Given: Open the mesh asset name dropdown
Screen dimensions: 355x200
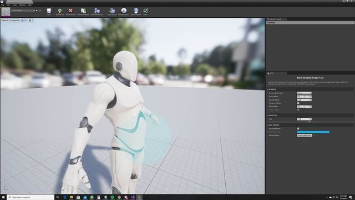Looking at the screenshot, I should [x=23, y=11].
